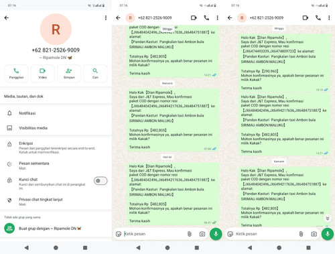Go back from the contact info screen
335x254 pixels.
click(x=7, y=18)
